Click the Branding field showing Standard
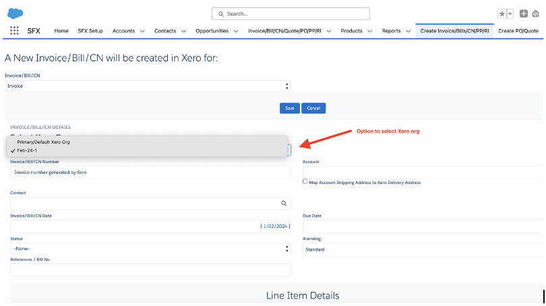The height and width of the screenshot is (306, 546). click(423, 249)
